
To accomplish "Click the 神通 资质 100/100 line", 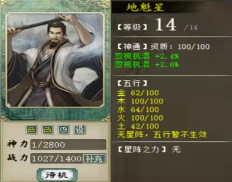I will pos(164,47).
